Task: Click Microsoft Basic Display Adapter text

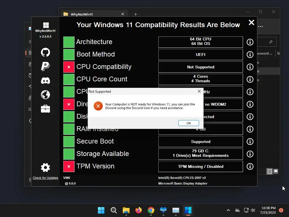Action: (183, 183)
